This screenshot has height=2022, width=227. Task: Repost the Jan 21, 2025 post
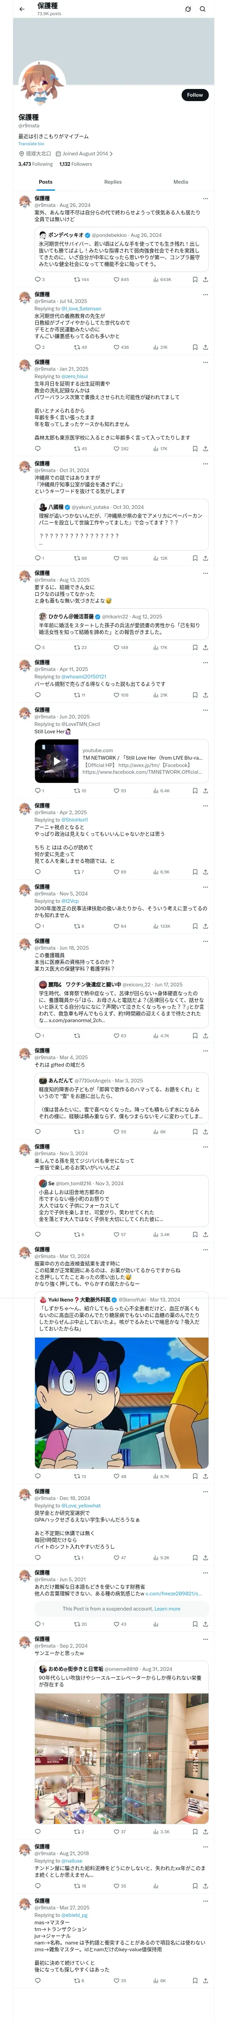[77, 449]
